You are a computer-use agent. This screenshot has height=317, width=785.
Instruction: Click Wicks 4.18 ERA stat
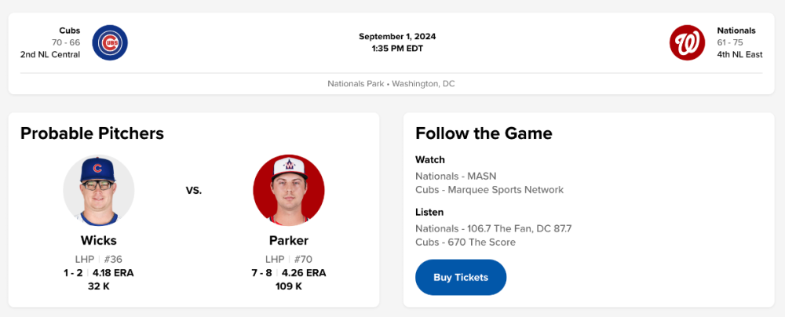click(113, 273)
